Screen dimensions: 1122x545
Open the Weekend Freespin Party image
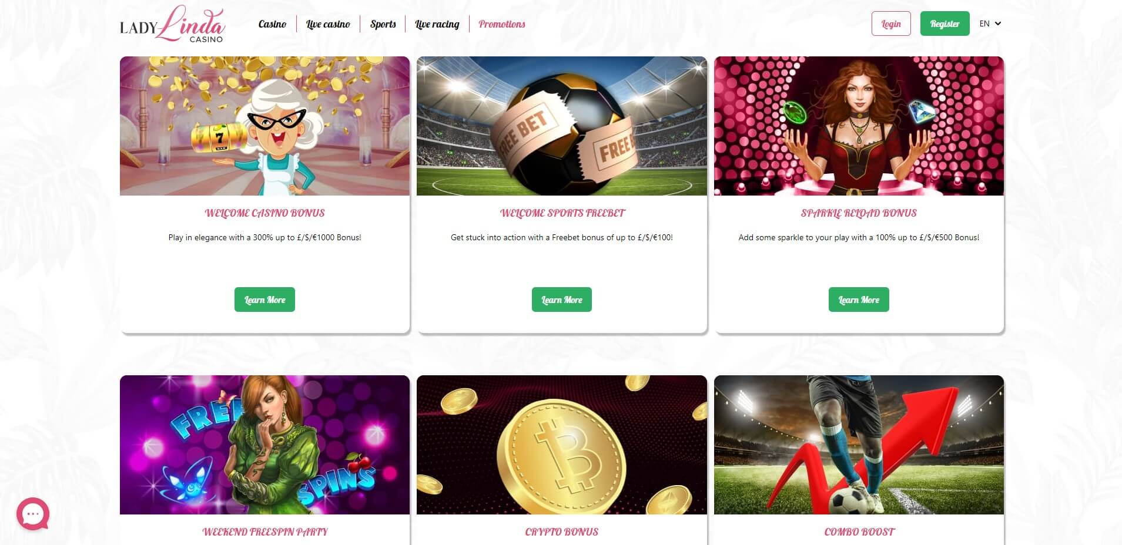tap(264, 445)
